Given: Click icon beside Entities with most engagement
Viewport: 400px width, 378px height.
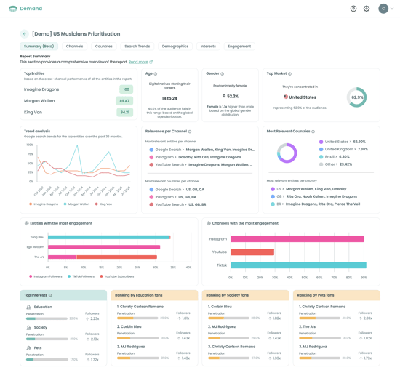Looking at the screenshot, I should (x=26, y=223).
